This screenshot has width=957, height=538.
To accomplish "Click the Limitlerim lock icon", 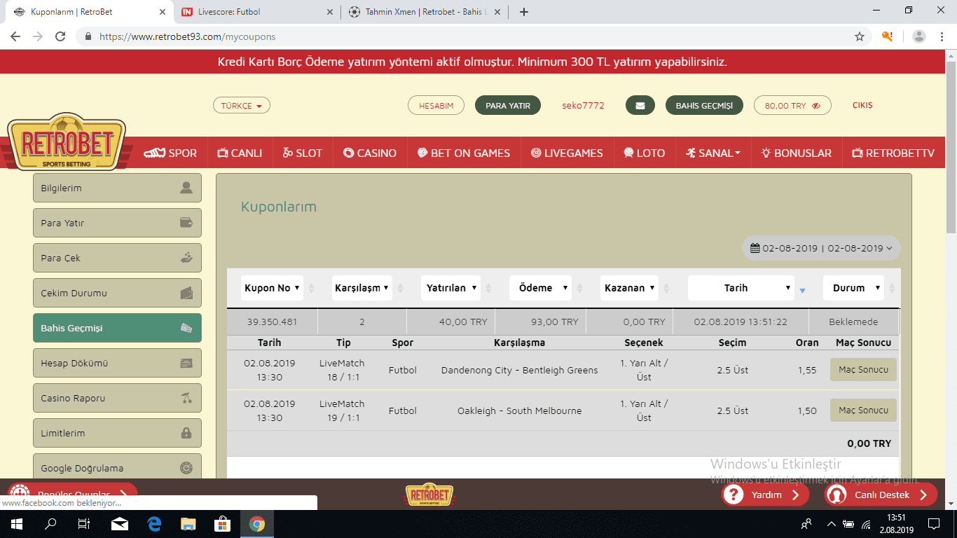I will point(186,433).
